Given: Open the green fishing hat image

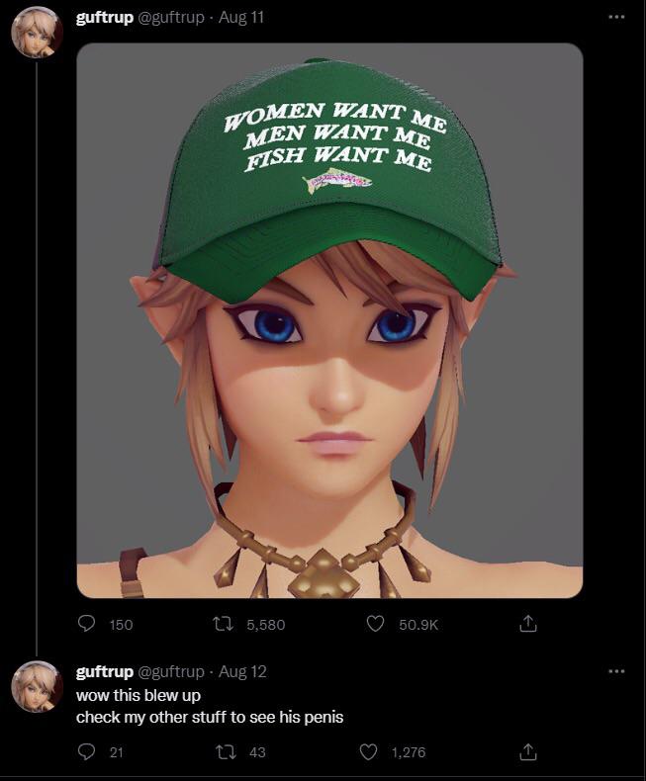Looking at the screenshot, I should coord(329,320).
